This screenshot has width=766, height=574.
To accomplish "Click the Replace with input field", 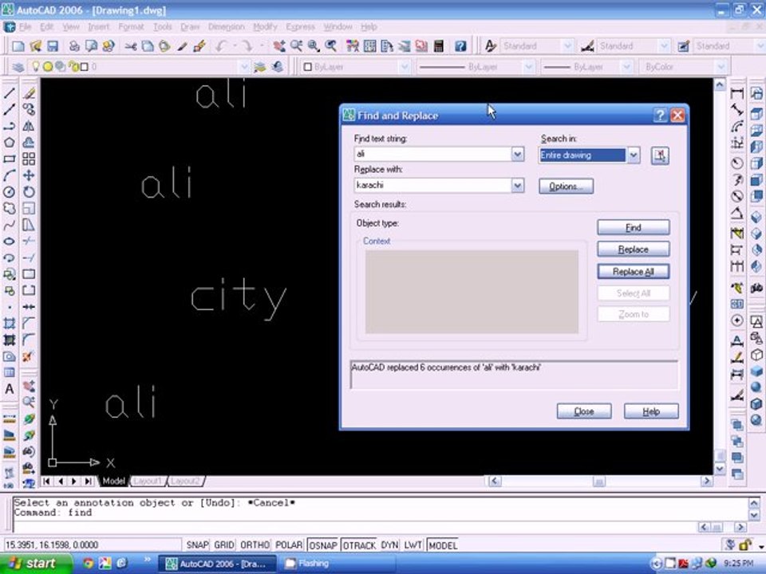I will (432, 186).
